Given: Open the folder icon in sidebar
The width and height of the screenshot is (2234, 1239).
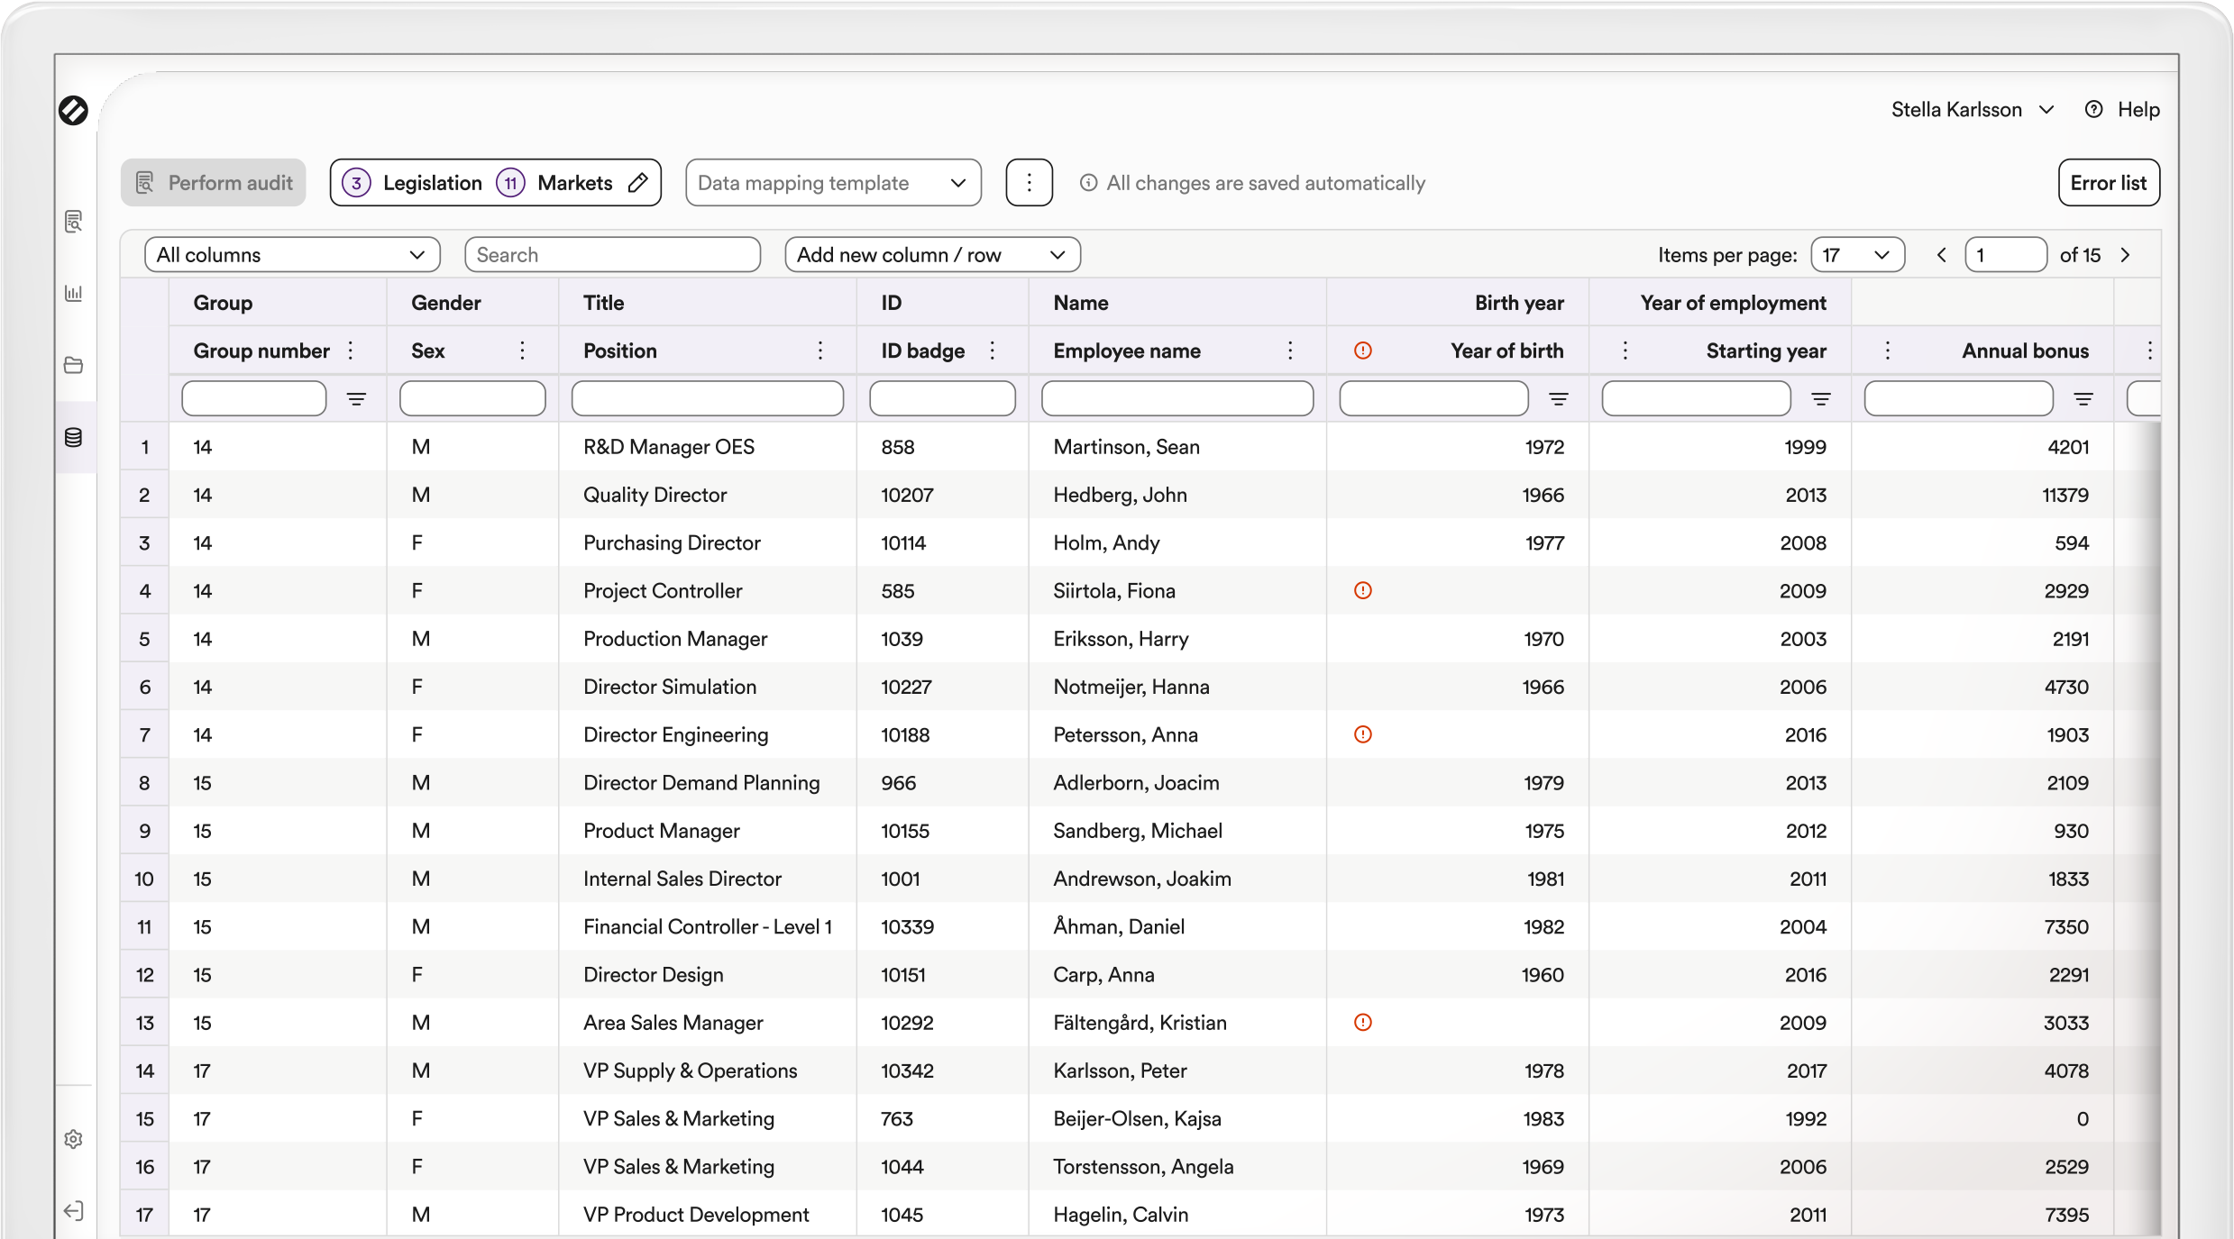Looking at the screenshot, I should point(74,365).
